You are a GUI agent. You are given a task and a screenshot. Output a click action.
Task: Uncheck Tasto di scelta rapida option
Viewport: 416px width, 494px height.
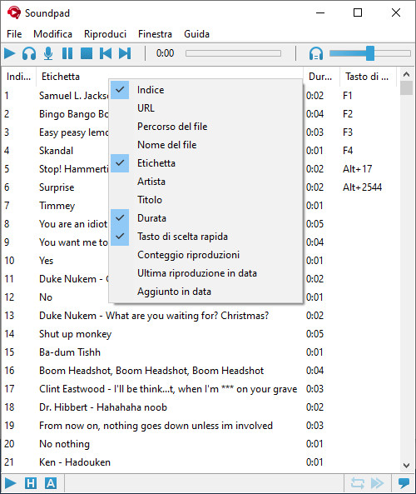pyautogui.click(x=206, y=237)
